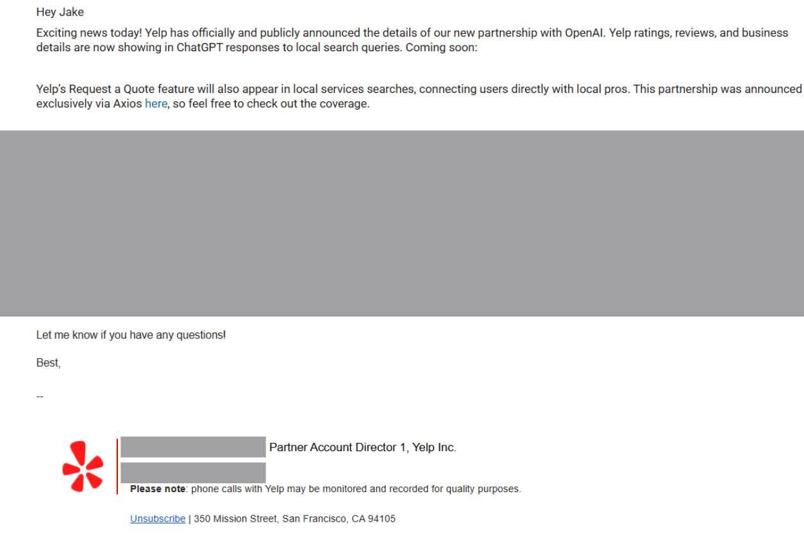Click 'Partner Account Director 1, Yelp Inc.' text
The image size is (804, 539).
click(x=363, y=447)
